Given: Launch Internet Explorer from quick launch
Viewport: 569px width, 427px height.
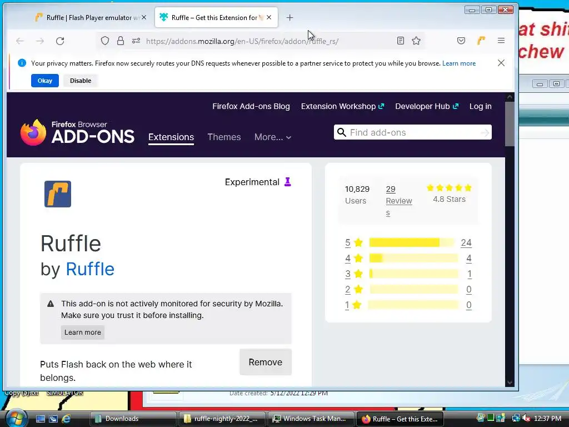Looking at the screenshot, I should click(x=67, y=419).
